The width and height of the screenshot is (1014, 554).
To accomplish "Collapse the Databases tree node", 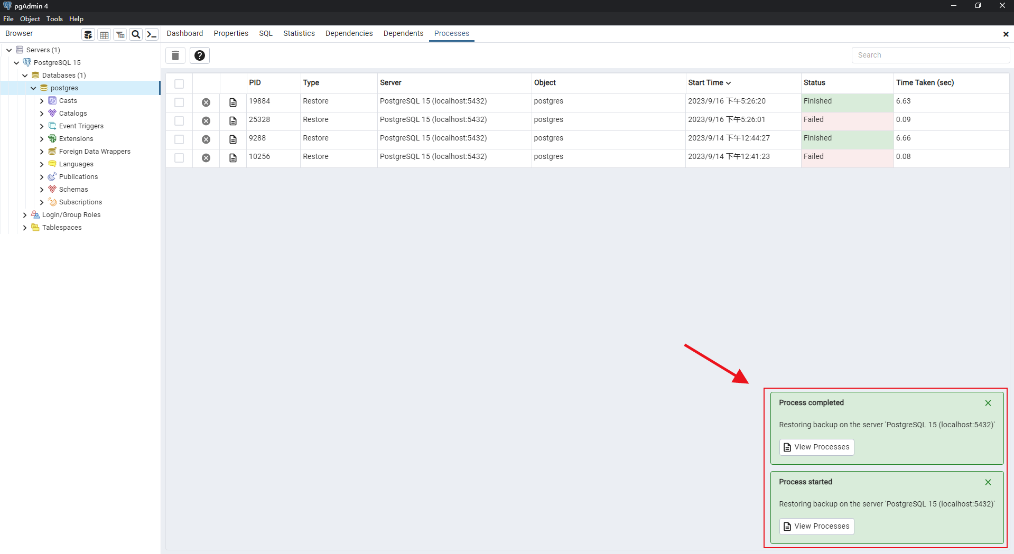I will point(25,76).
